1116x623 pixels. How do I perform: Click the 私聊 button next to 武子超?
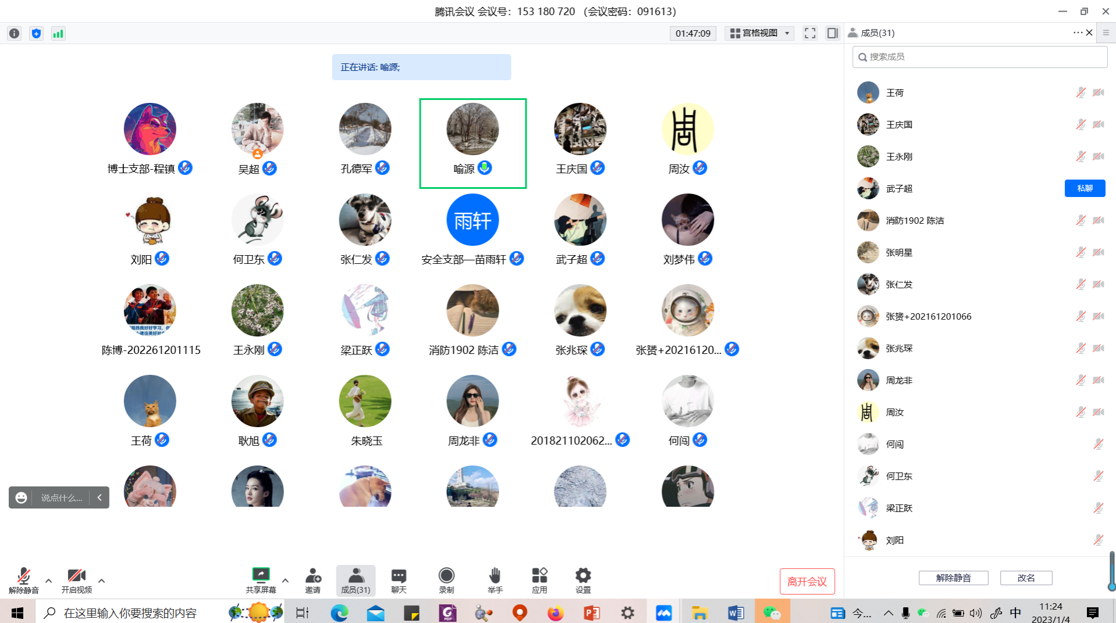click(1085, 188)
